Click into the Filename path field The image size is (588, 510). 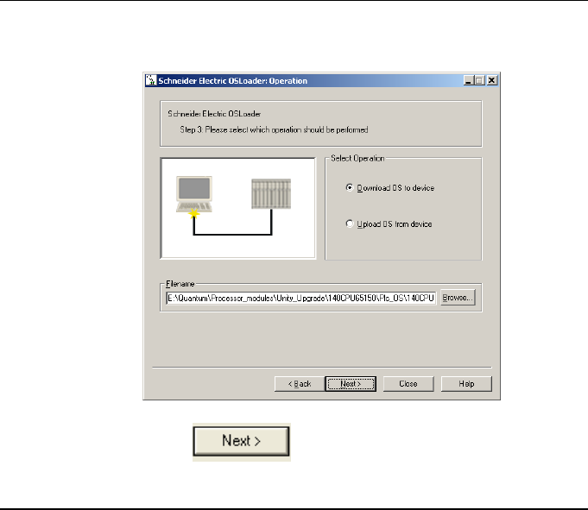click(300, 298)
